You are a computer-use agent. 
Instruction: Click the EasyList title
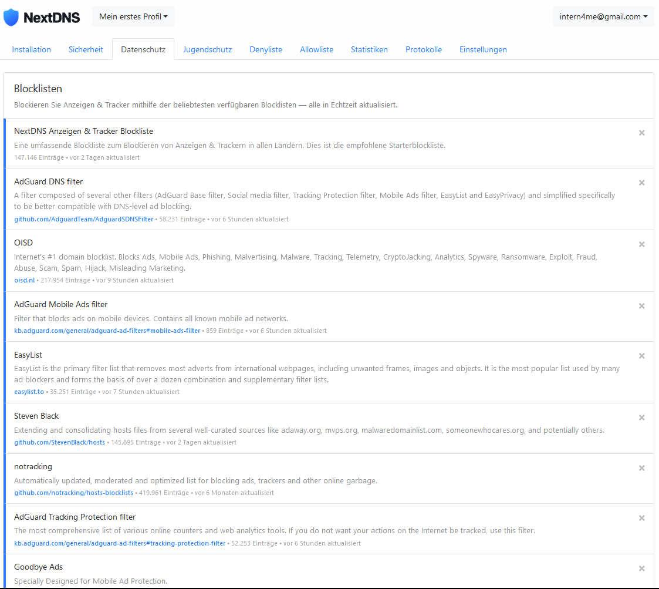28,355
